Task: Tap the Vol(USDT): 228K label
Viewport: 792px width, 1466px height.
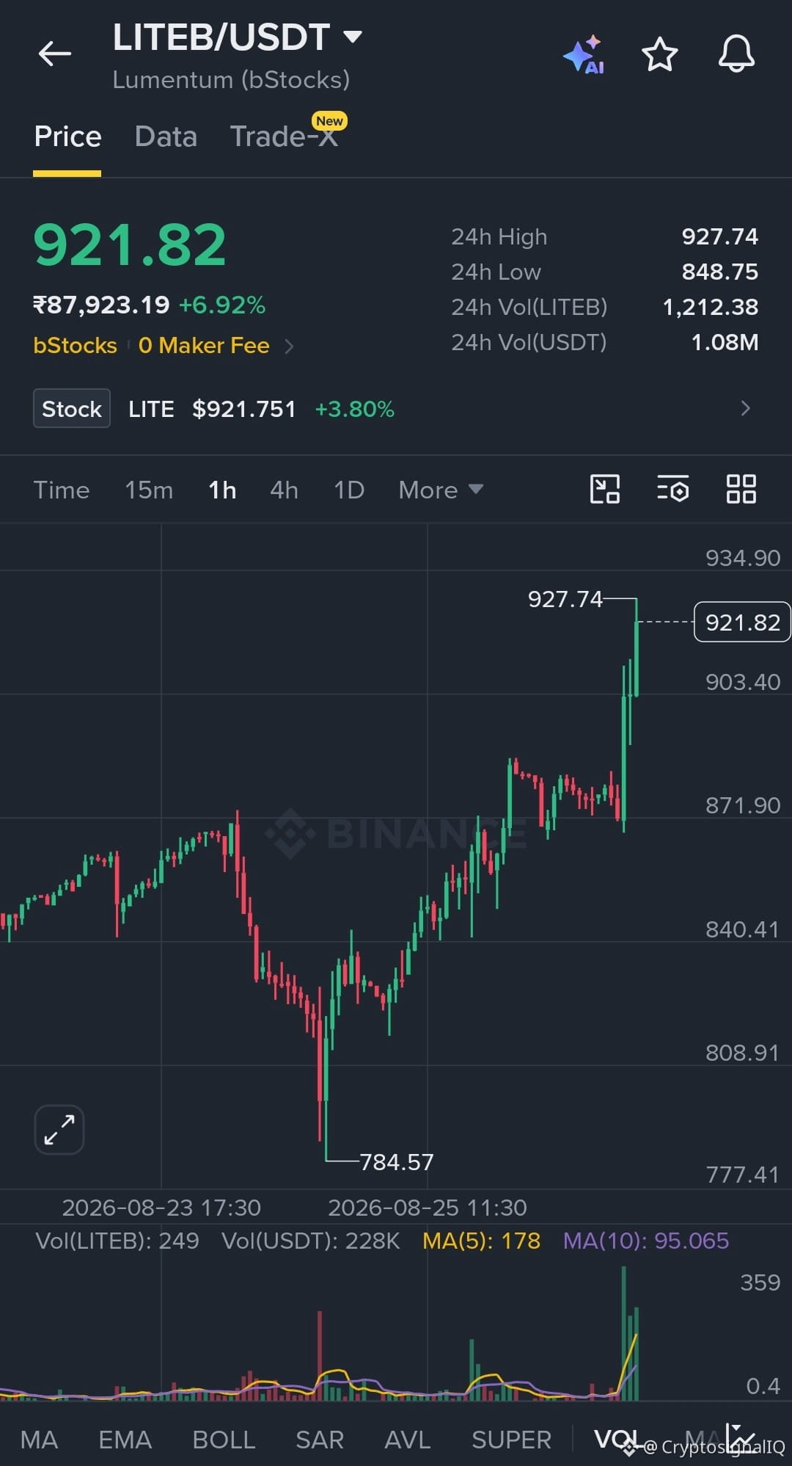Action: click(x=311, y=1241)
